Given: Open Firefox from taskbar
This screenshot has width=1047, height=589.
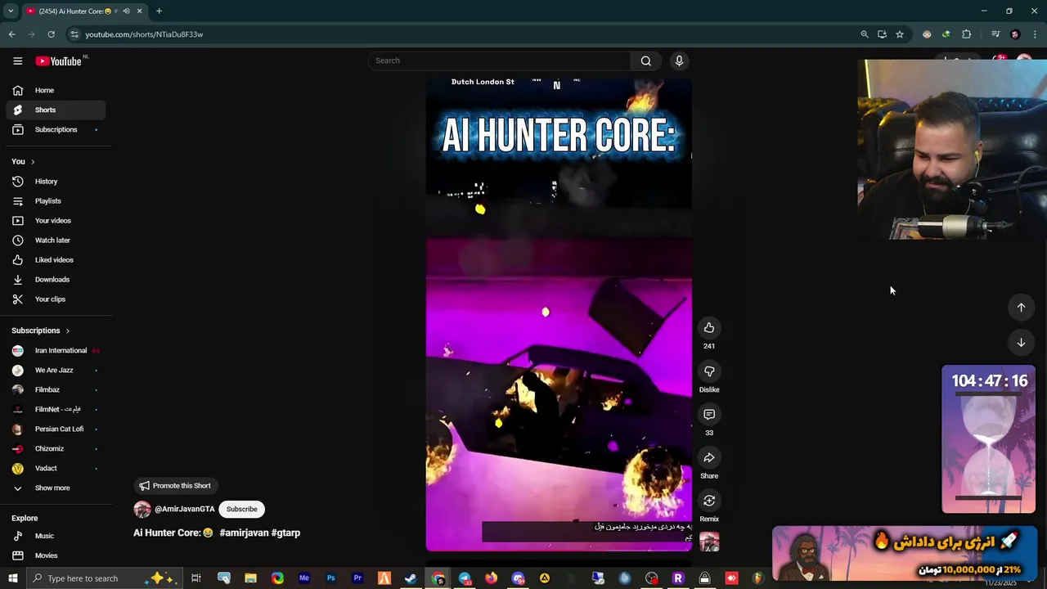Looking at the screenshot, I should [x=491, y=578].
